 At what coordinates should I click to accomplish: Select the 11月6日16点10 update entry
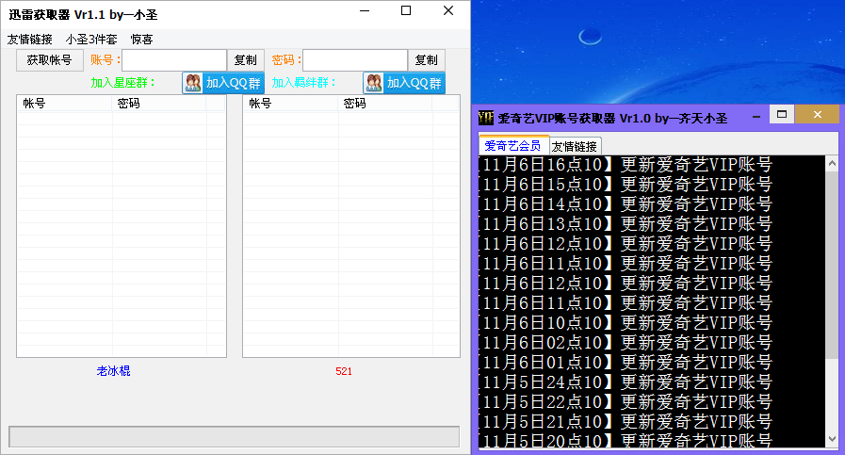click(625, 164)
